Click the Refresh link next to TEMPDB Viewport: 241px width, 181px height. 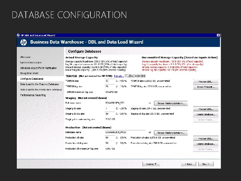[x=119, y=76]
